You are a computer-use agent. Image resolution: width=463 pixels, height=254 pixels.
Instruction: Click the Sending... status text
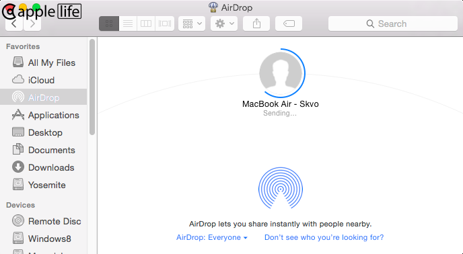(280, 113)
